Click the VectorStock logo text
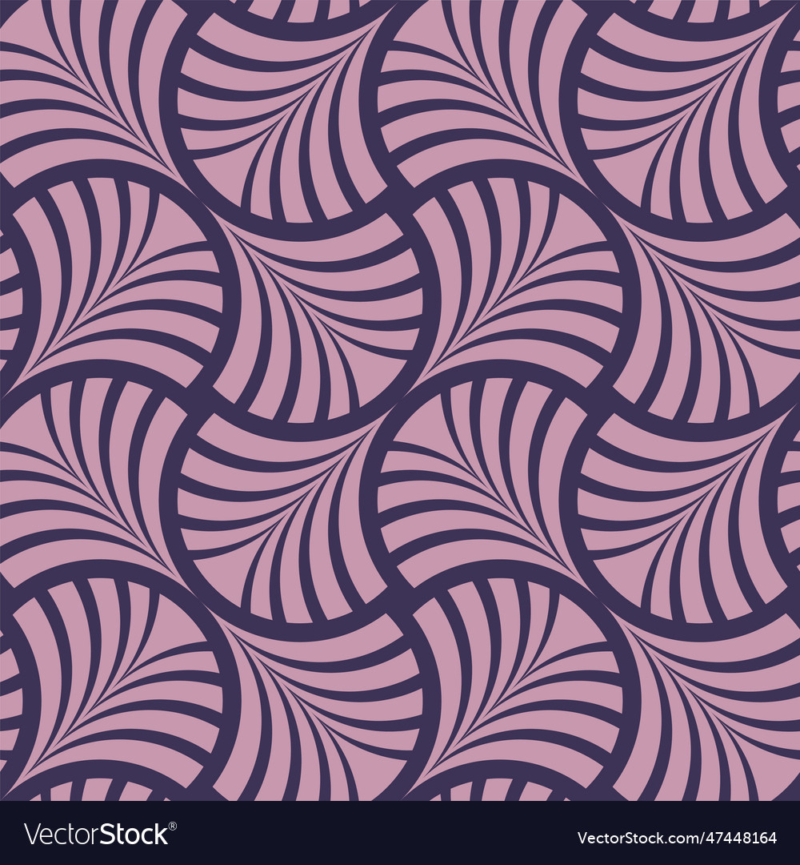 pyautogui.click(x=100, y=835)
